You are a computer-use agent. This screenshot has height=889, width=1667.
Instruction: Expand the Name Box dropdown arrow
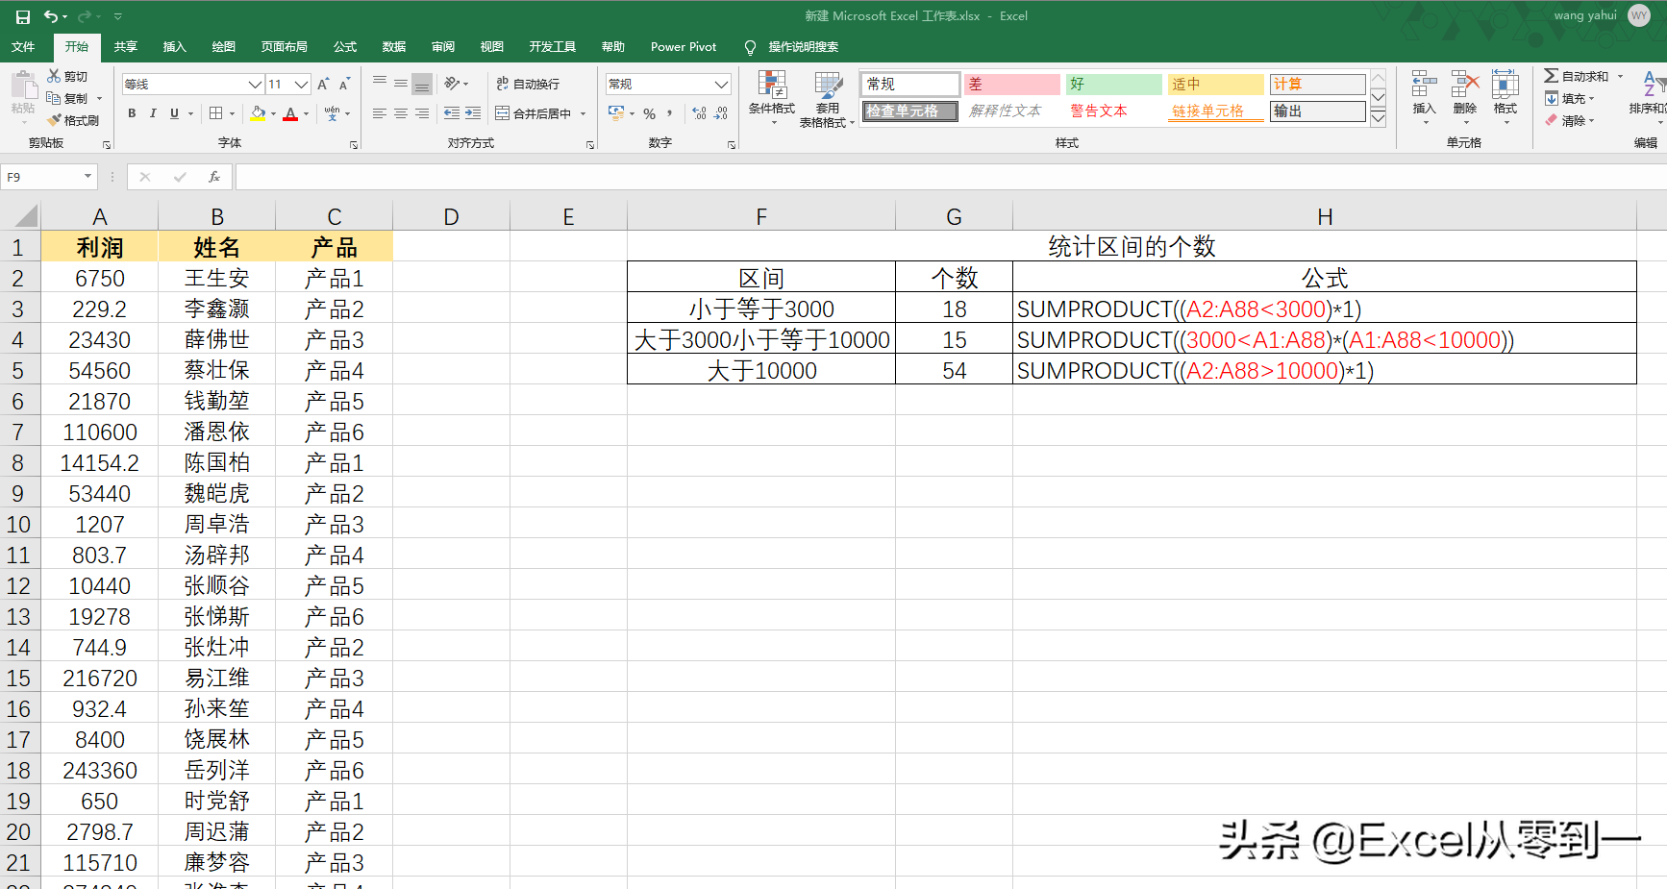tap(87, 177)
